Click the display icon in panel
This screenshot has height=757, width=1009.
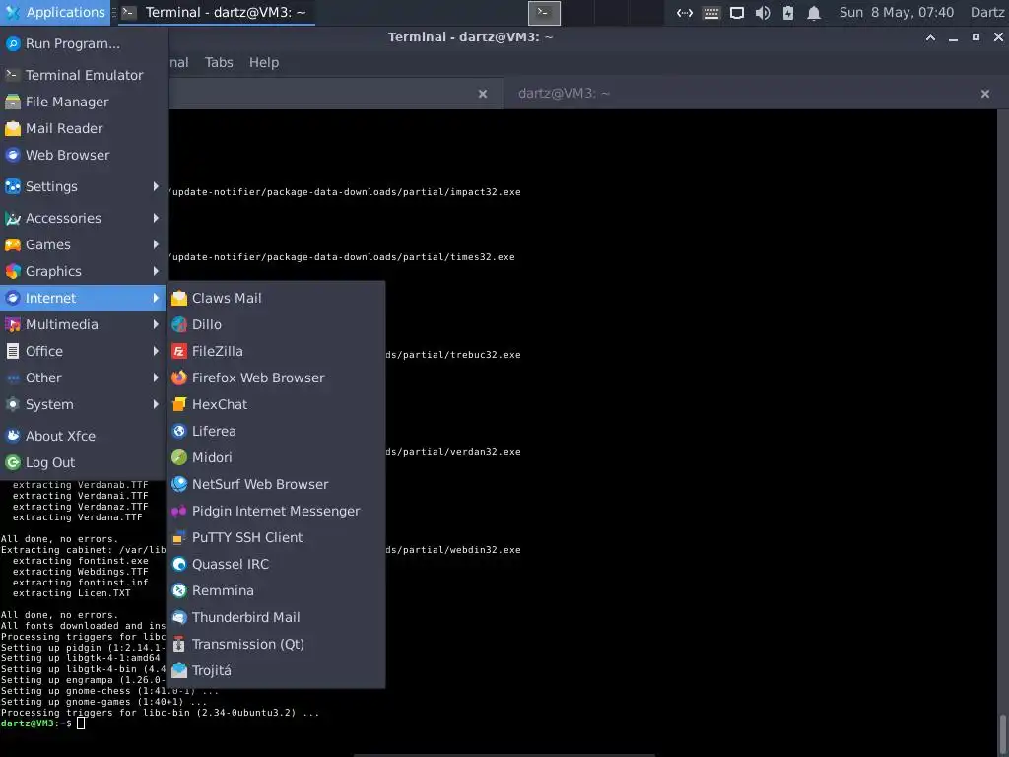pyautogui.click(x=737, y=13)
